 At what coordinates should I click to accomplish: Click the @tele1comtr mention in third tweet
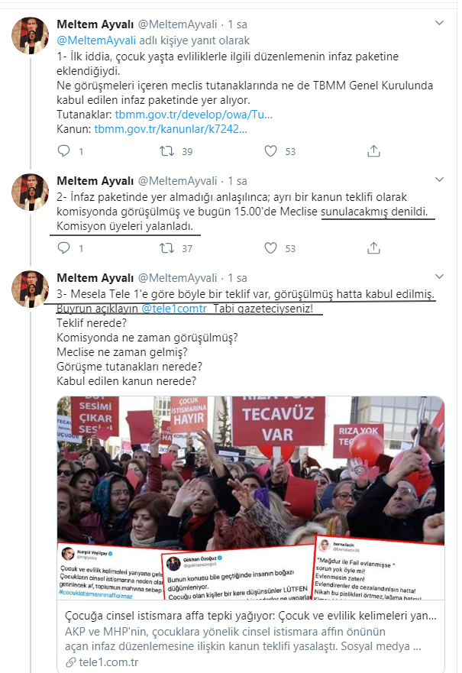click(174, 308)
